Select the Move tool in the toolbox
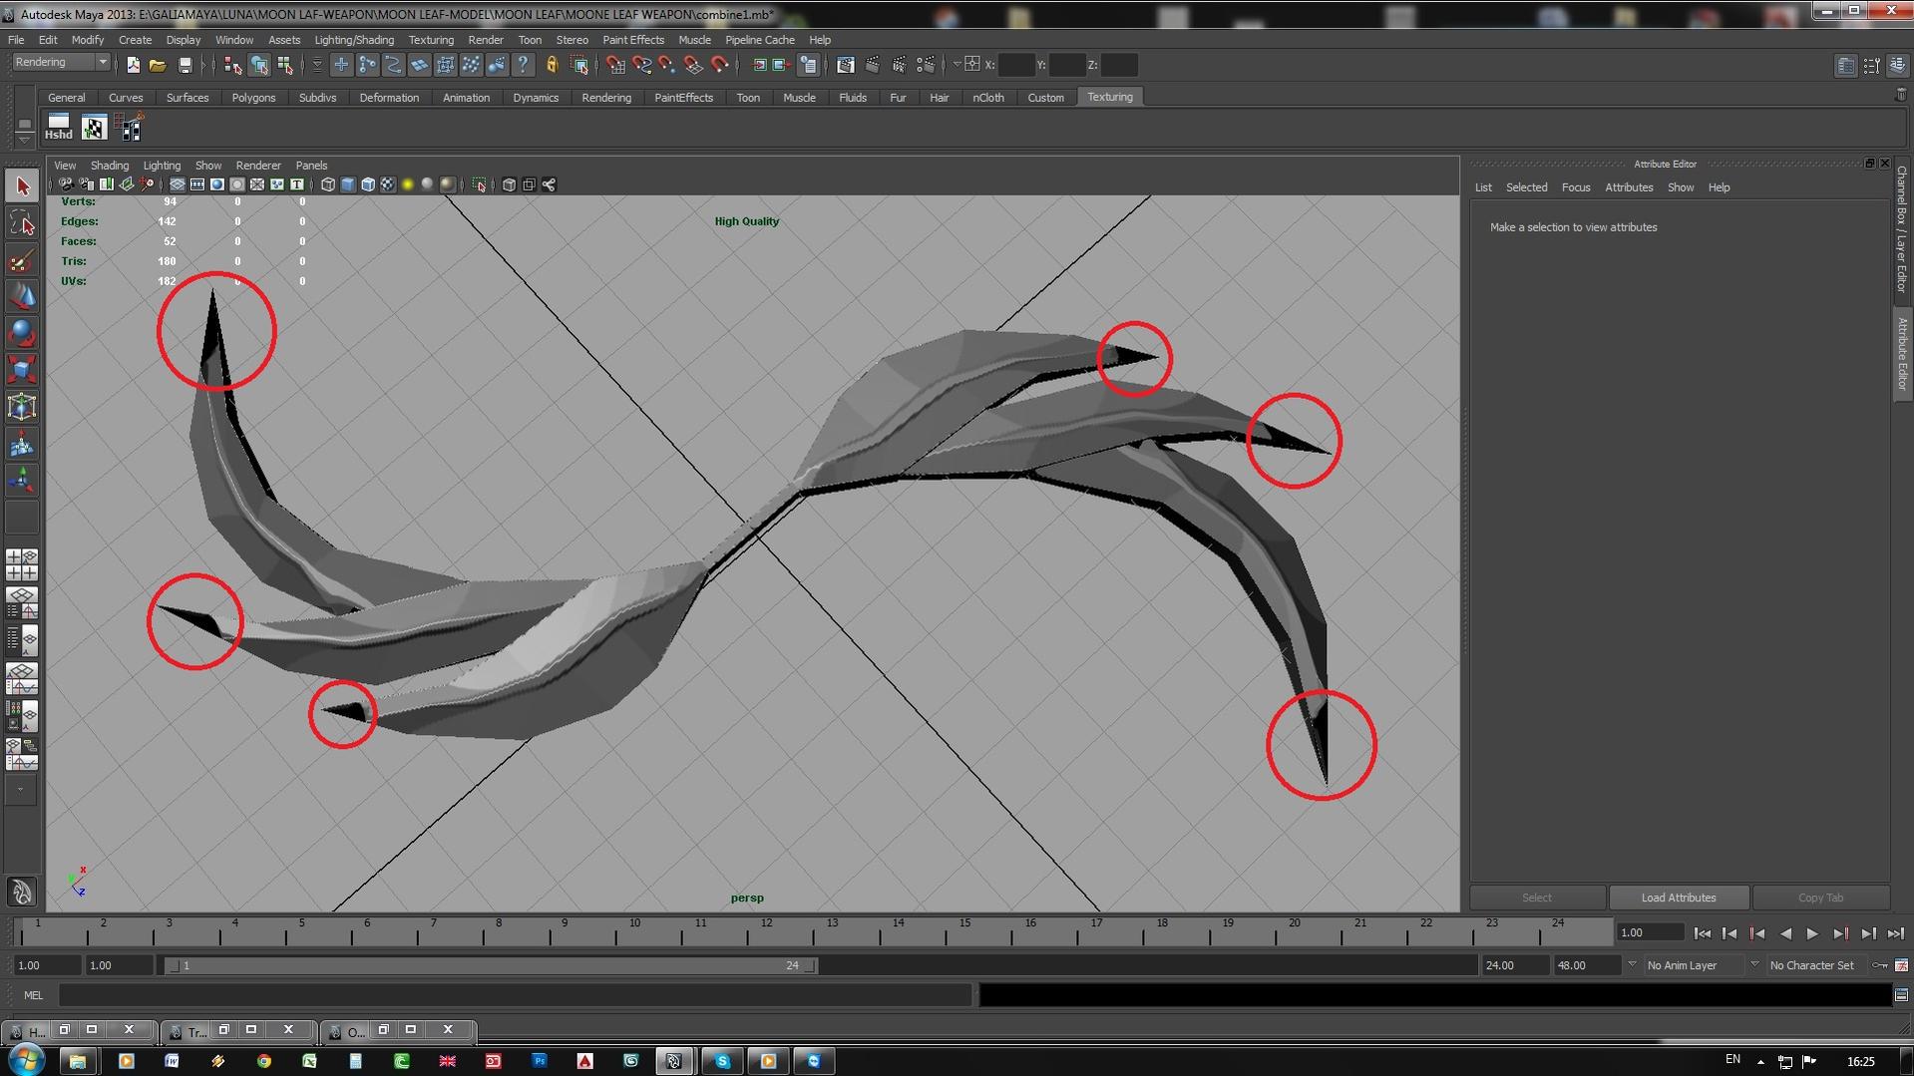Image resolution: width=1914 pixels, height=1076 pixels. tap(22, 295)
